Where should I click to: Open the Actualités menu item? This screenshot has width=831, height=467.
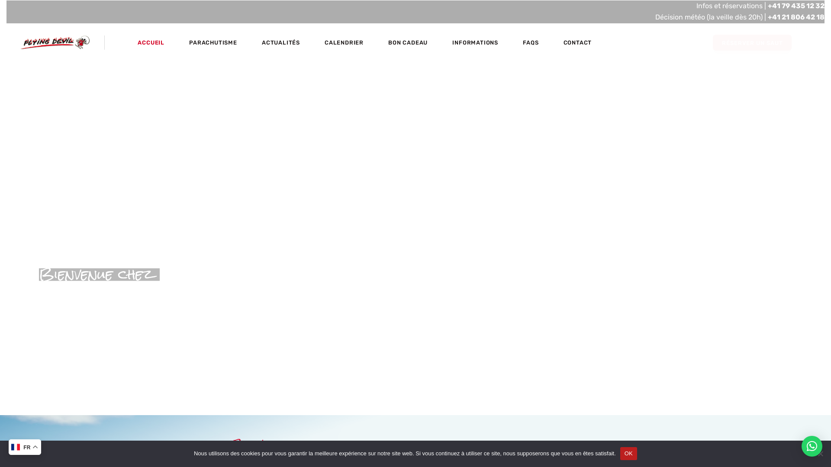coord(280,43)
